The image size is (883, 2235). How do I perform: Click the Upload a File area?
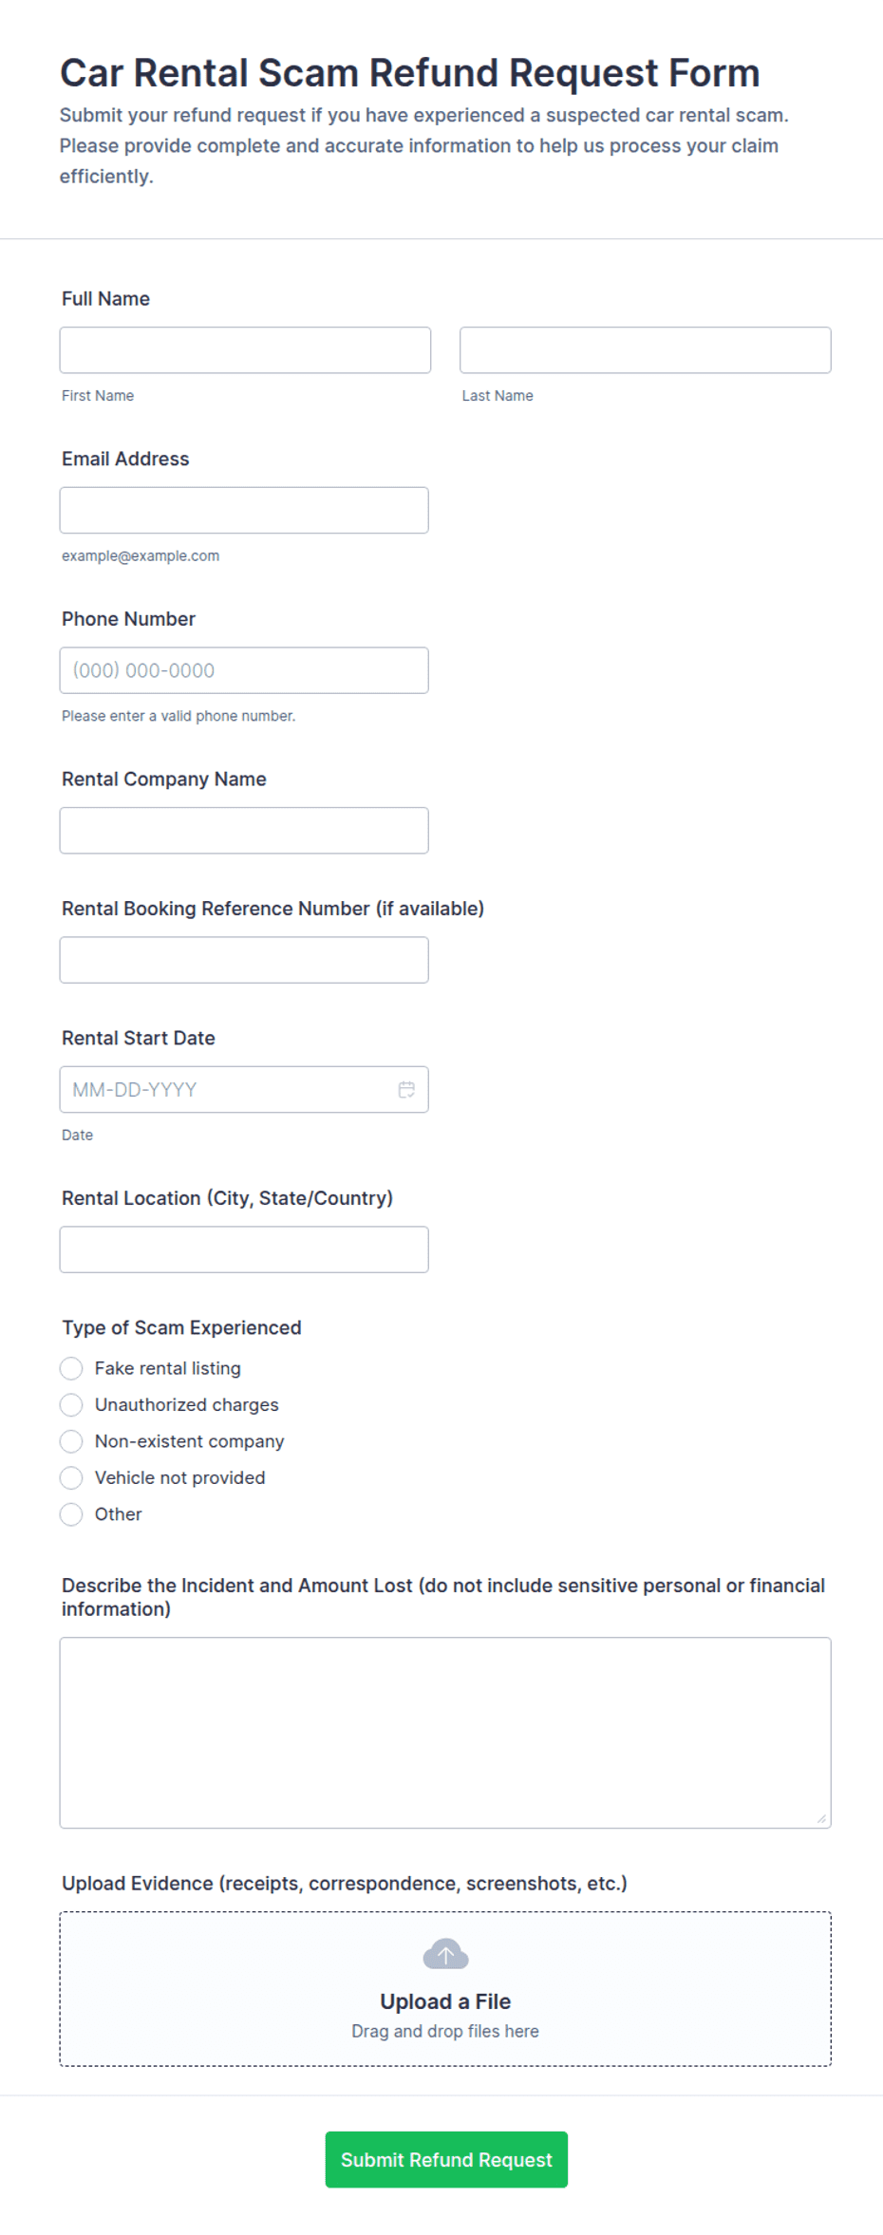pyautogui.click(x=445, y=1988)
